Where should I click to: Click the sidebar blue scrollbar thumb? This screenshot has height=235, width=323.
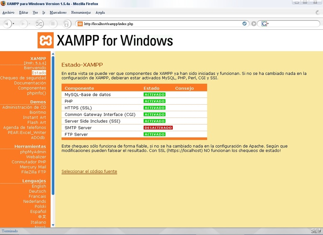[53, 126]
